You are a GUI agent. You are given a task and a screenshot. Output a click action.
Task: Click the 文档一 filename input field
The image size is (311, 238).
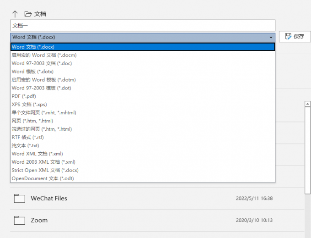coord(142,25)
